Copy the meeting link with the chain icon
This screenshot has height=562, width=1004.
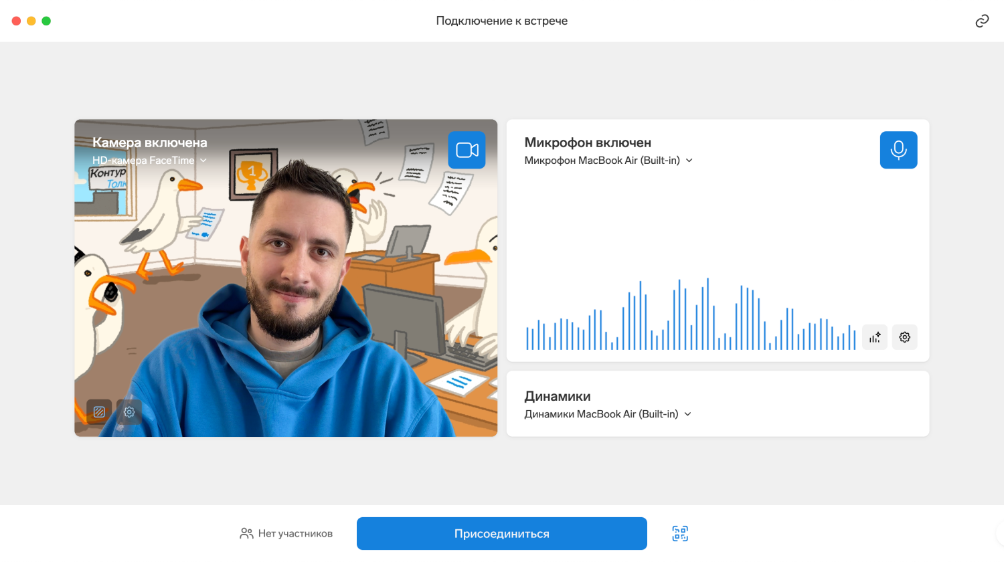pyautogui.click(x=982, y=21)
